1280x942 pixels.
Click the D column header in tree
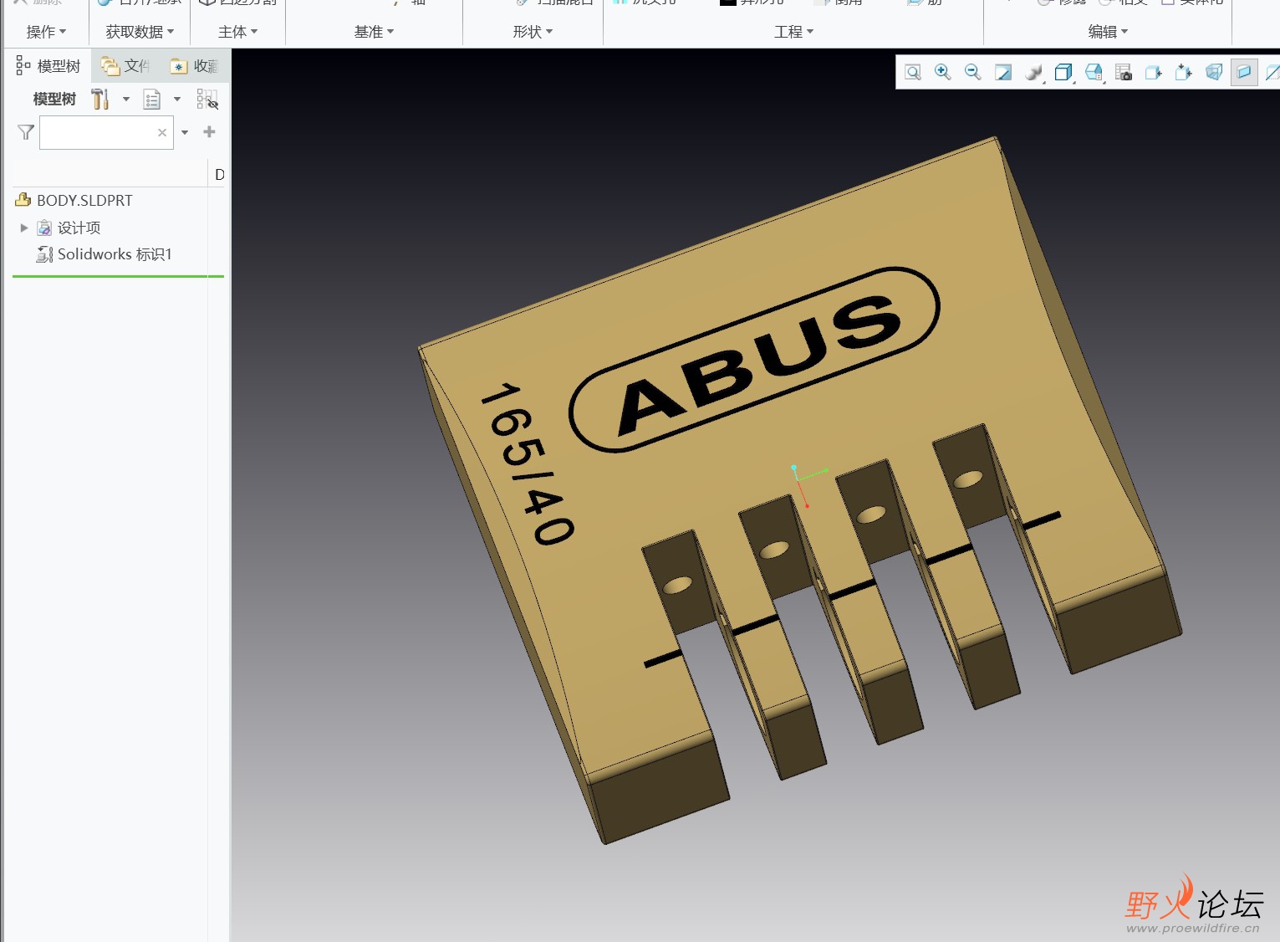(x=219, y=175)
